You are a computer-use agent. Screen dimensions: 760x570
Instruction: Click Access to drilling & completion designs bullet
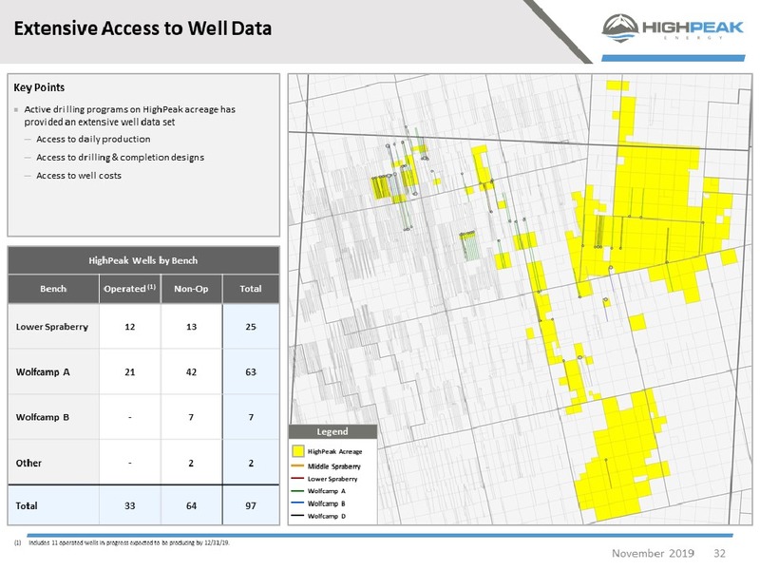(121, 158)
